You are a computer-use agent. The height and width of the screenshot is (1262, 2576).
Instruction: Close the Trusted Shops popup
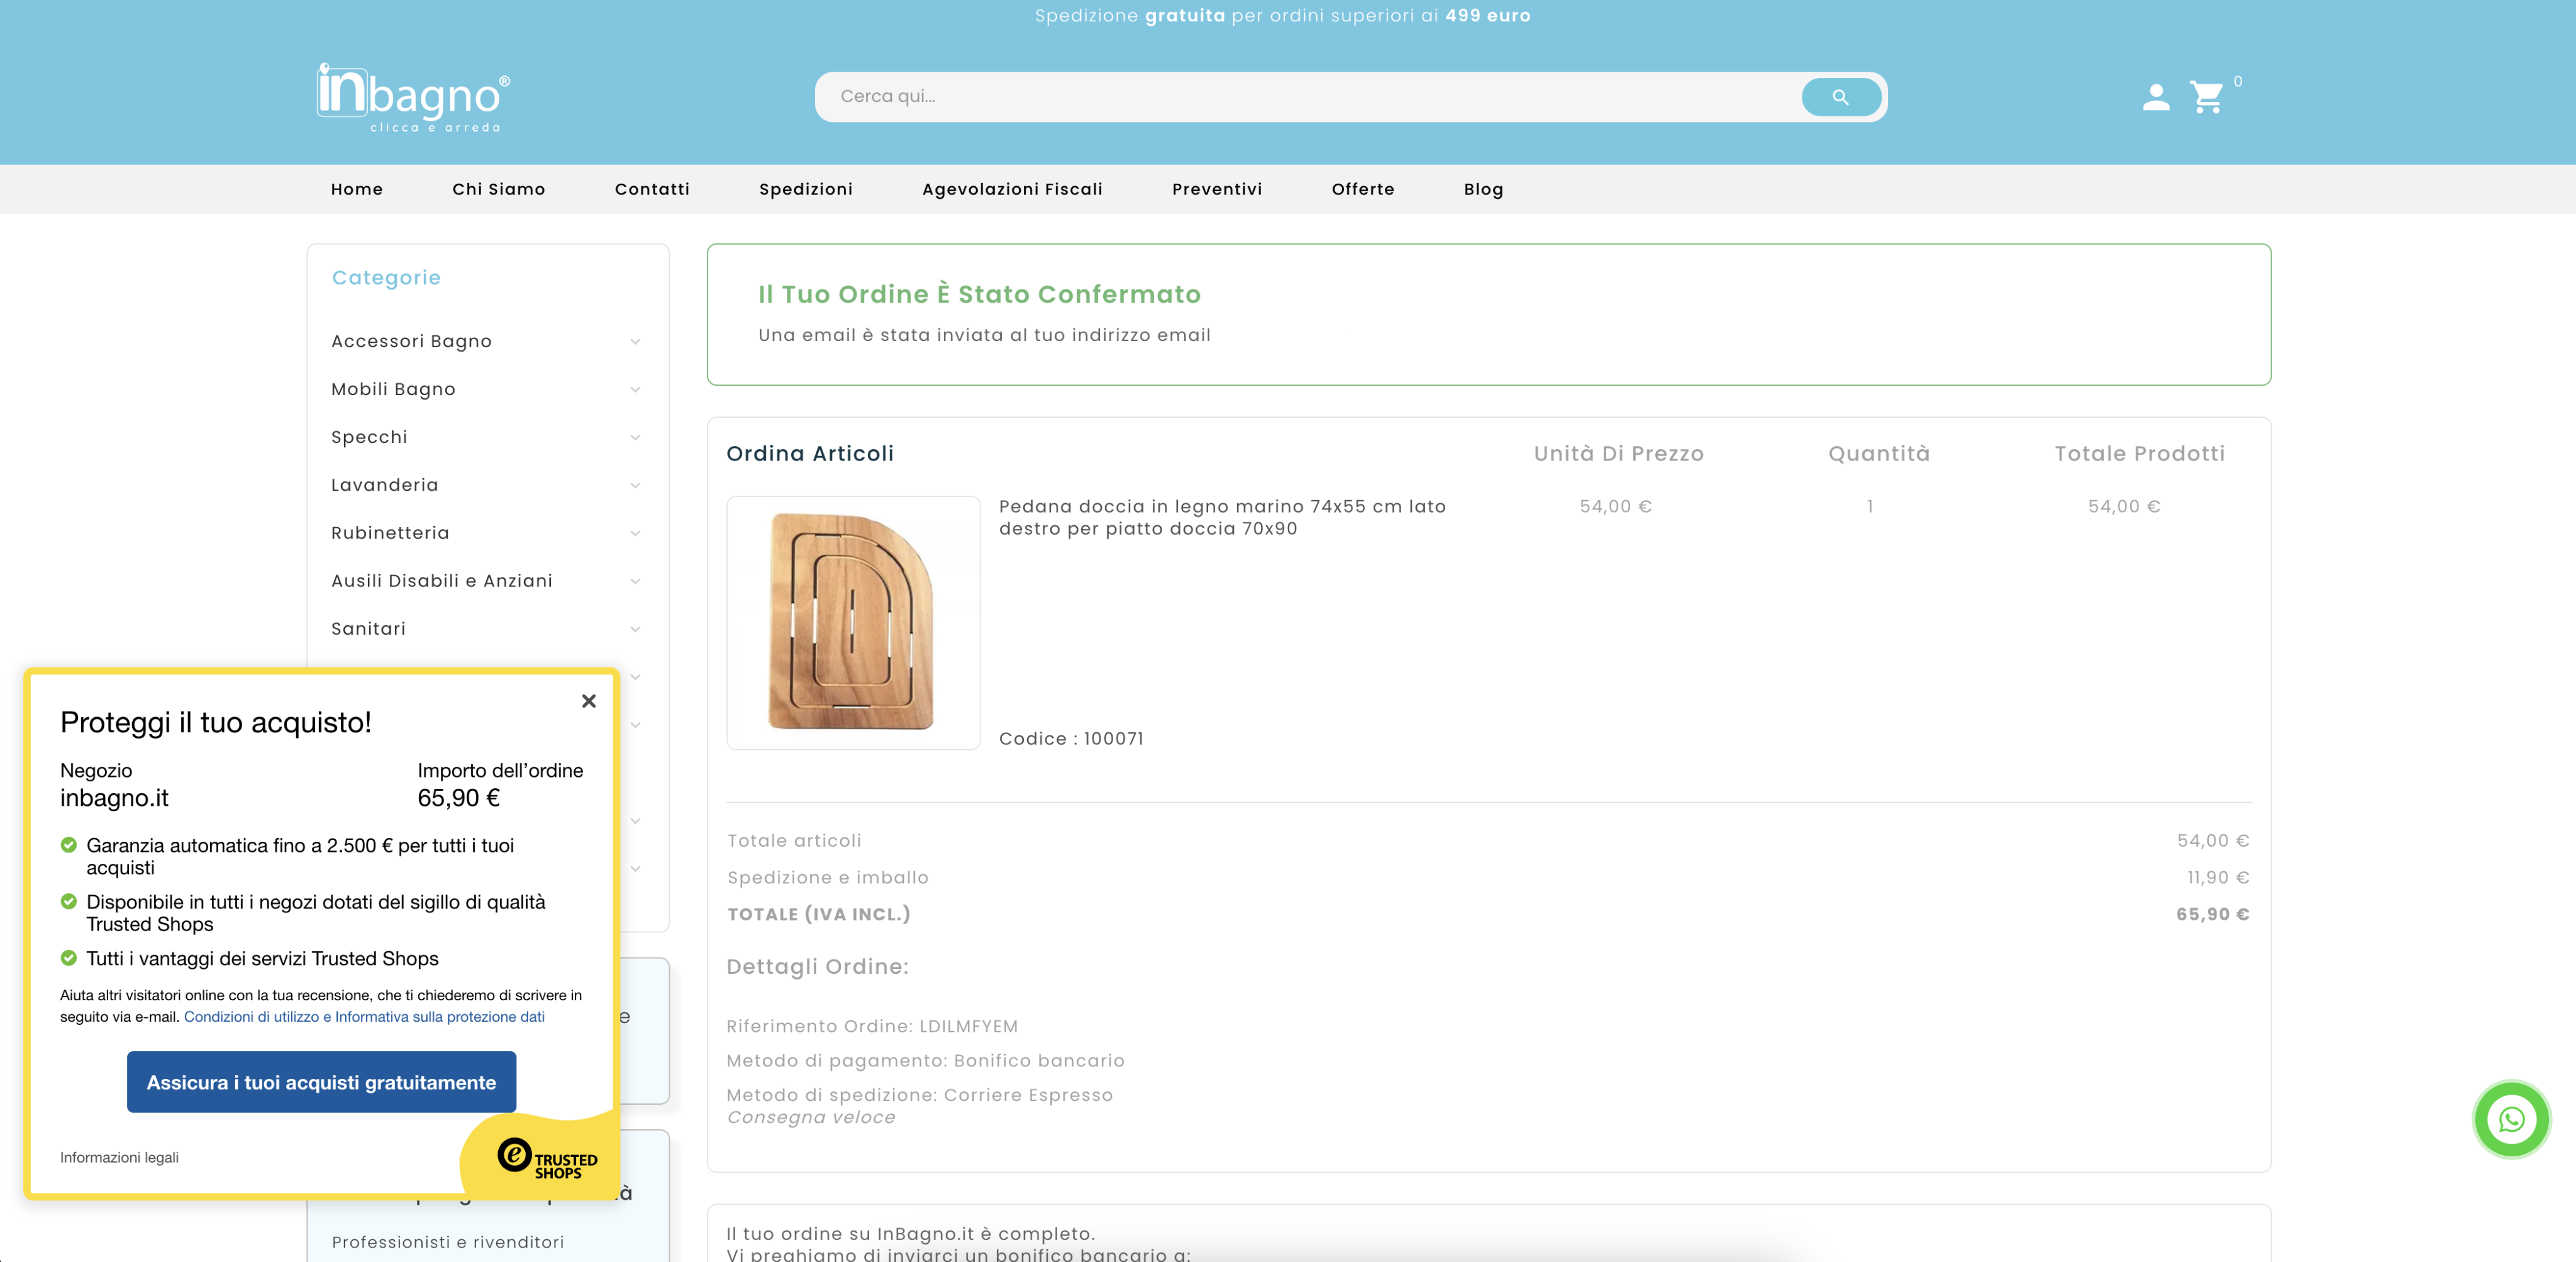589,701
